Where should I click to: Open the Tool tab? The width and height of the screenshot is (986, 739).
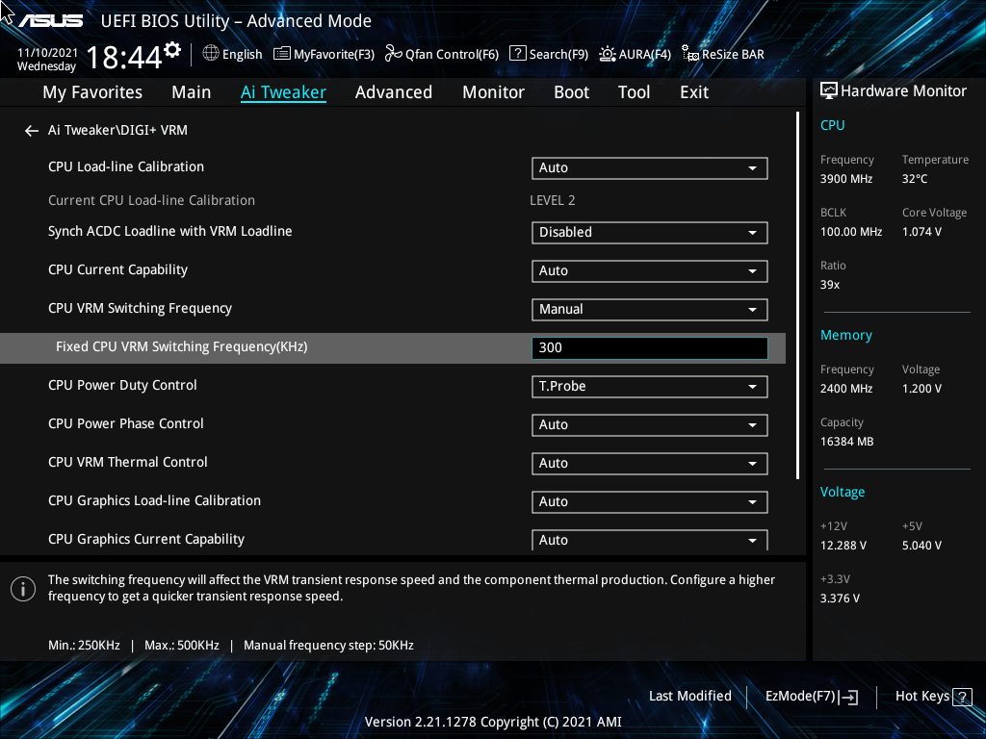coord(634,92)
